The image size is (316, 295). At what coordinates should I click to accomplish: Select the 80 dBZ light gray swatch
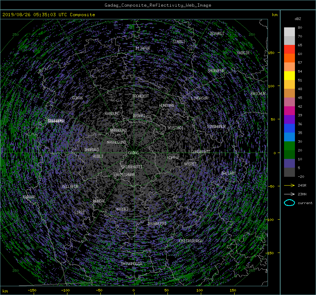[x=289, y=32]
